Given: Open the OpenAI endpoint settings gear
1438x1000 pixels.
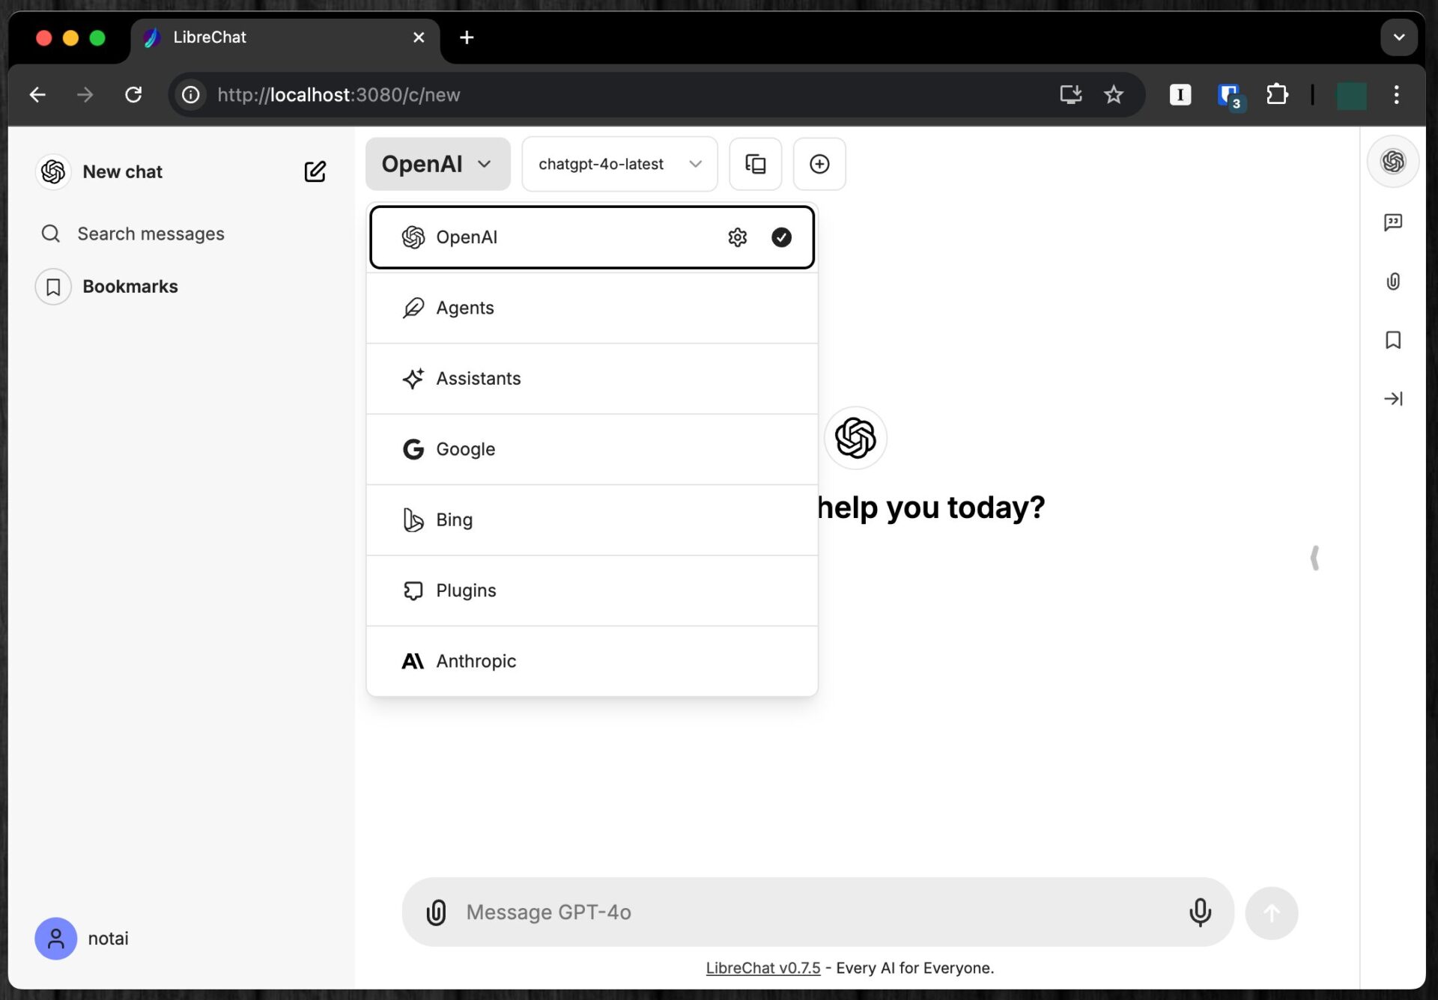Looking at the screenshot, I should pos(737,237).
